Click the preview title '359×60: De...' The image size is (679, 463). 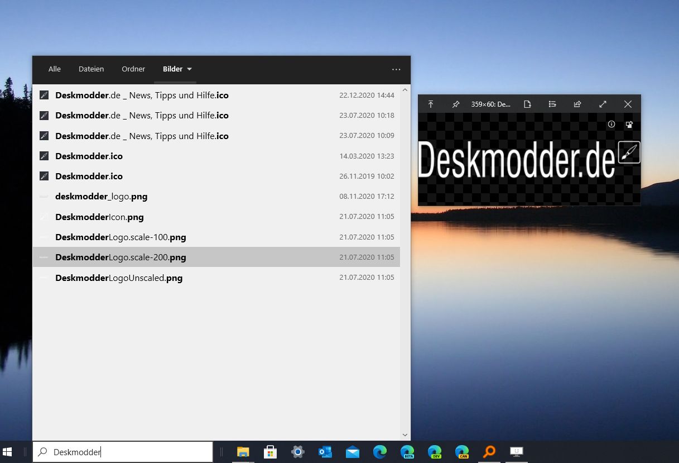coord(490,104)
